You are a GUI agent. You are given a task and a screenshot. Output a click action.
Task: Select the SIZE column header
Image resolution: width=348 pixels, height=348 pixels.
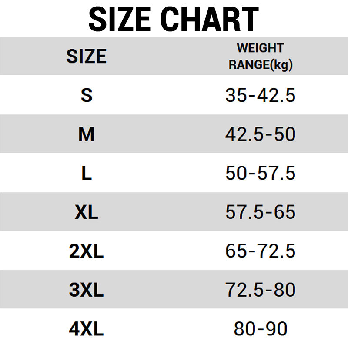(86, 57)
